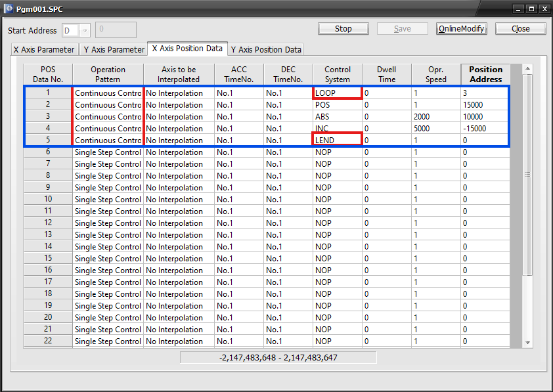This screenshot has width=553, height=392.
Task: Click the scrollbar up arrow
Action: 527,69
